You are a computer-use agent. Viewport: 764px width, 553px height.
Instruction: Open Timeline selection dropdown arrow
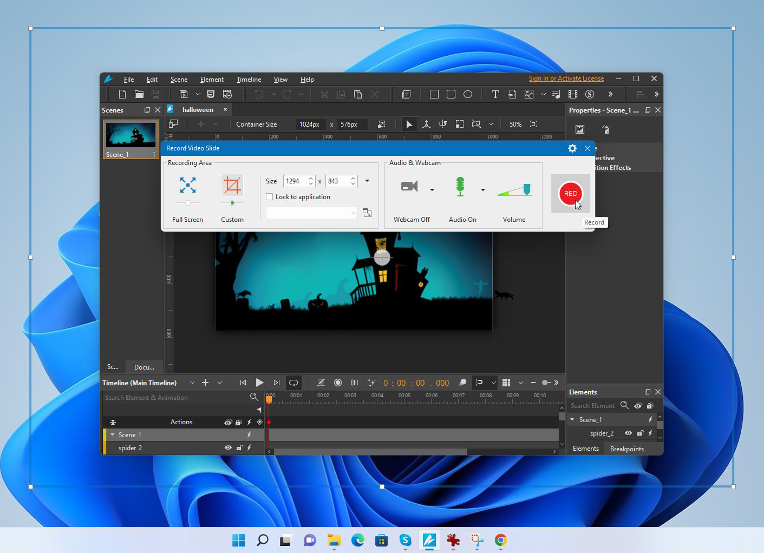pyautogui.click(x=192, y=383)
